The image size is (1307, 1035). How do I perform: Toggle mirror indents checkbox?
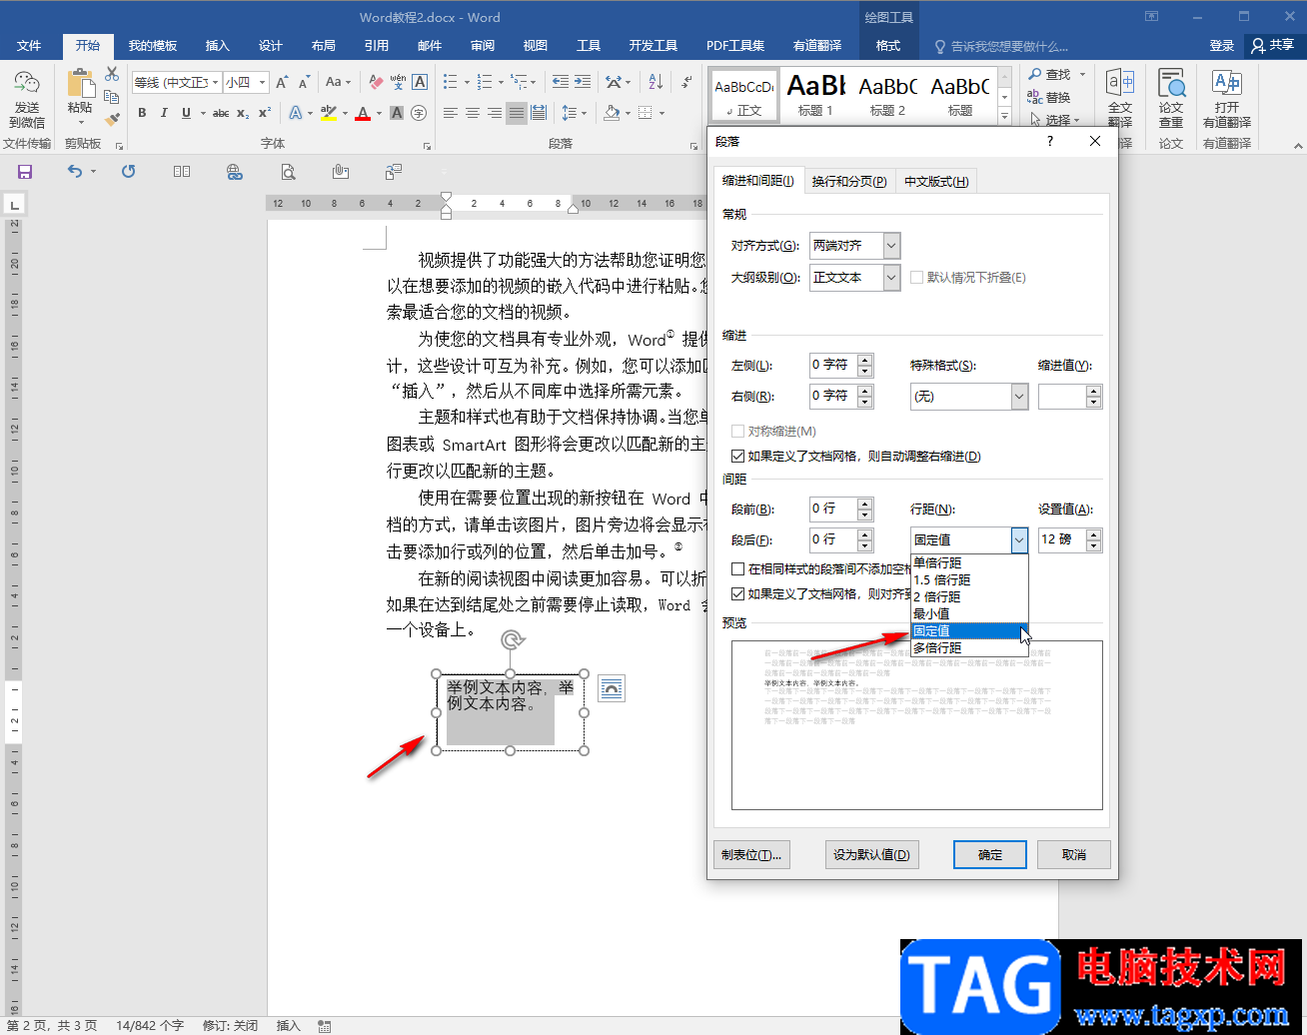pyautogui.click(x=737, y=432)
